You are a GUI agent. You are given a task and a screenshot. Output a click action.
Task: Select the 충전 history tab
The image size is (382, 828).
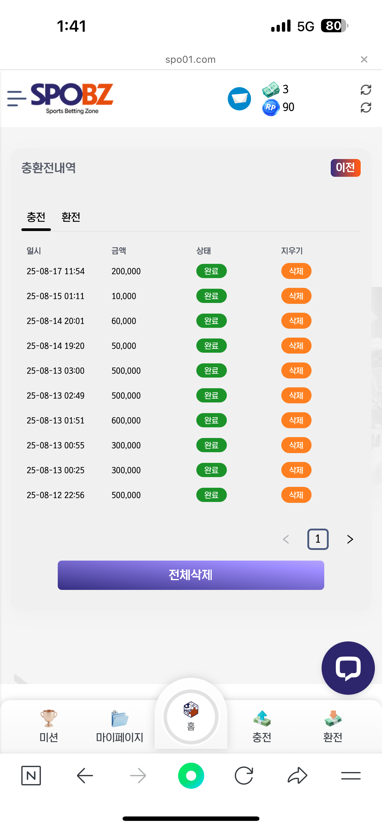click(36, 217)
